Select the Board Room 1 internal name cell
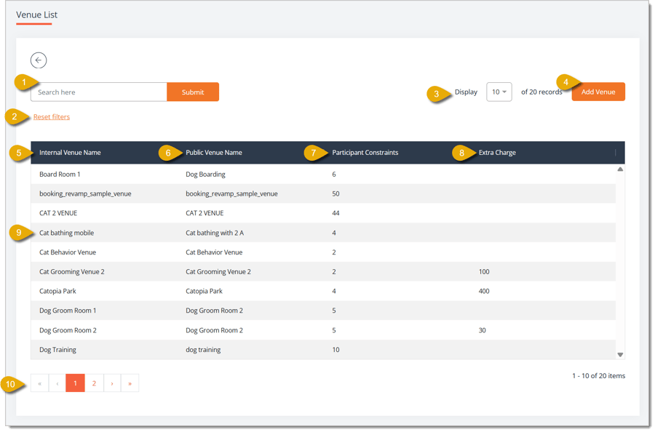Viewport: 655px width, 432px height. (x=60, y=175)
